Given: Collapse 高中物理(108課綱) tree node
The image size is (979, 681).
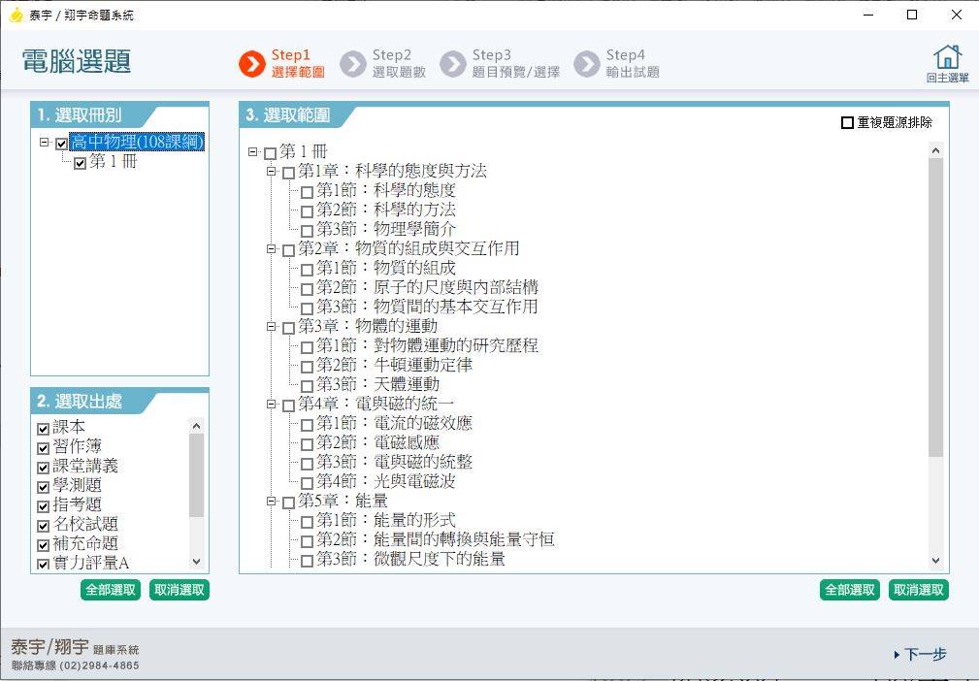Looking at the screenshot, I should click(44, 143).
